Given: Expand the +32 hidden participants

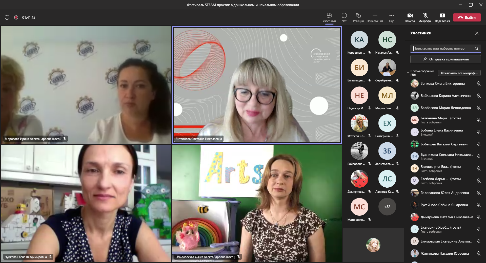Looking at the screenshot, I should 387,207.
